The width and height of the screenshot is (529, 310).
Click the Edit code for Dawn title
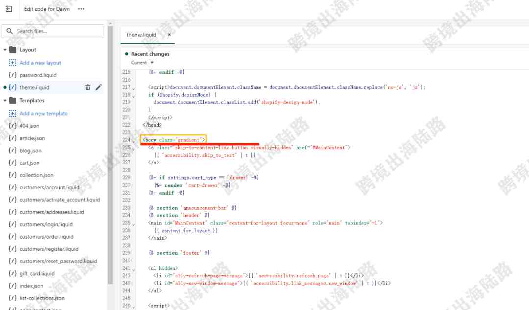[47, 9]
